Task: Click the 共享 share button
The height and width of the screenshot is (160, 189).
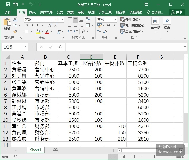Action: click(177, 12)
